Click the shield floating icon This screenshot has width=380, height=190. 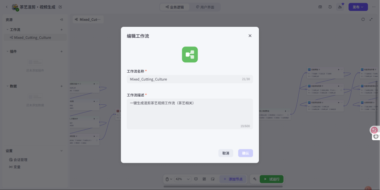376,137
